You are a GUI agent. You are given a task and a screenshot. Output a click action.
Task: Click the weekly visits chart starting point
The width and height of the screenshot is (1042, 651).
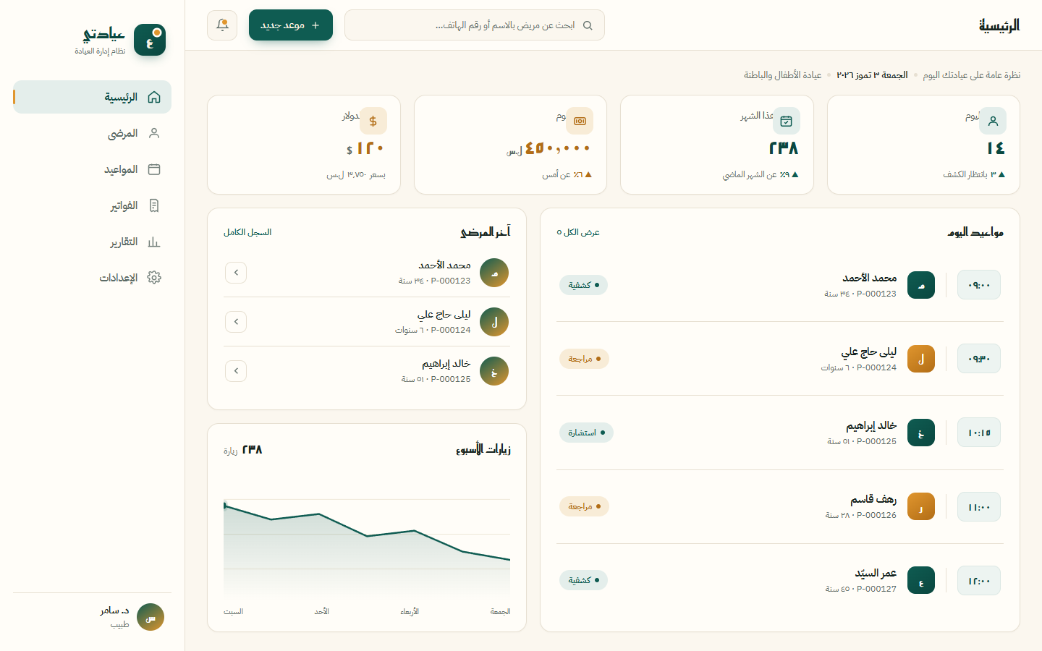(225, 506)
